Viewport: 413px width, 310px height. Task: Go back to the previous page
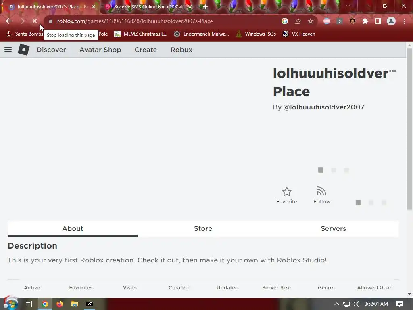(x=9, y=21)
